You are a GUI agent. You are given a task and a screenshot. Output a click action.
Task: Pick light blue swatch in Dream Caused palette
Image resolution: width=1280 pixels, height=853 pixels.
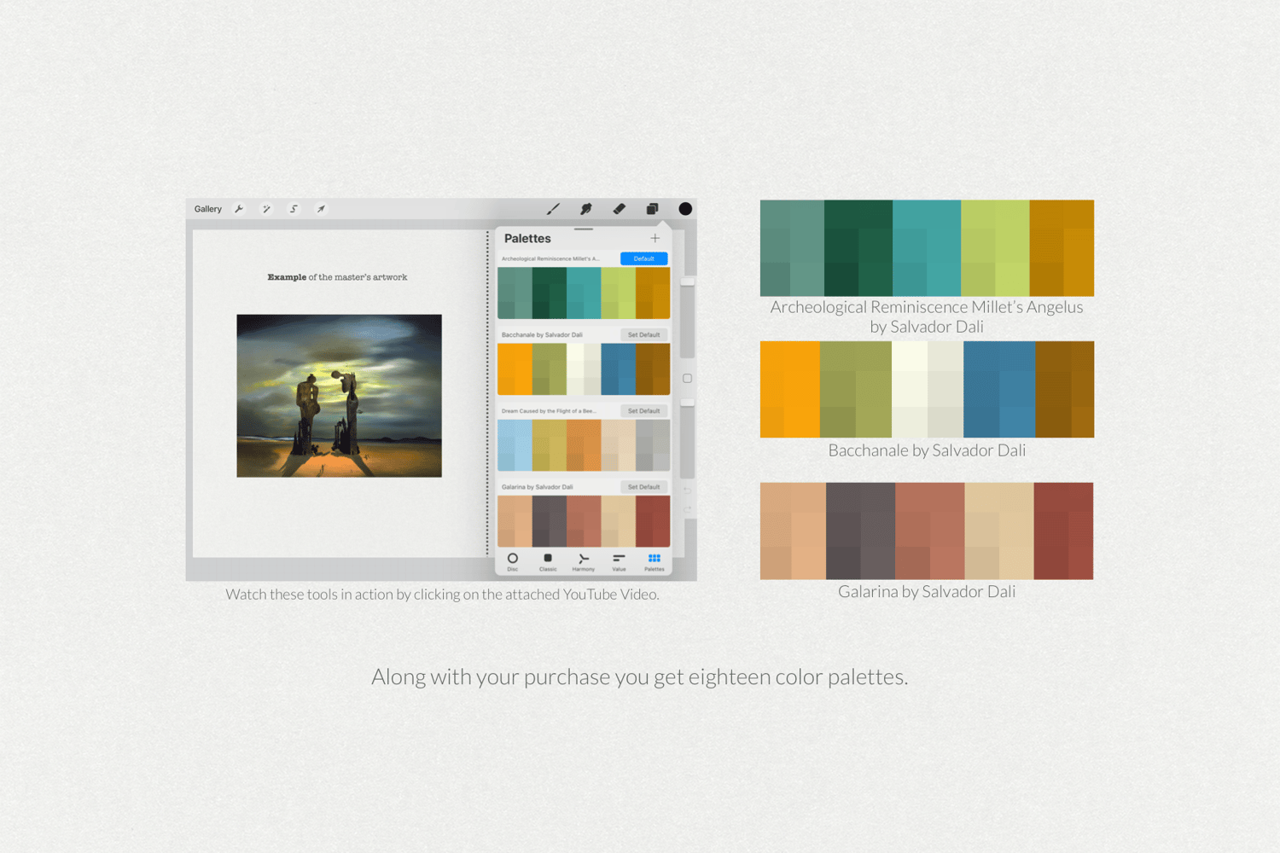click(515, 445)
